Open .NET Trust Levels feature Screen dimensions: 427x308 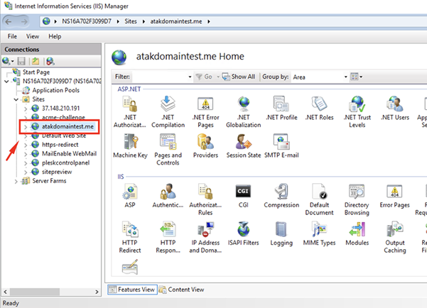357,112
